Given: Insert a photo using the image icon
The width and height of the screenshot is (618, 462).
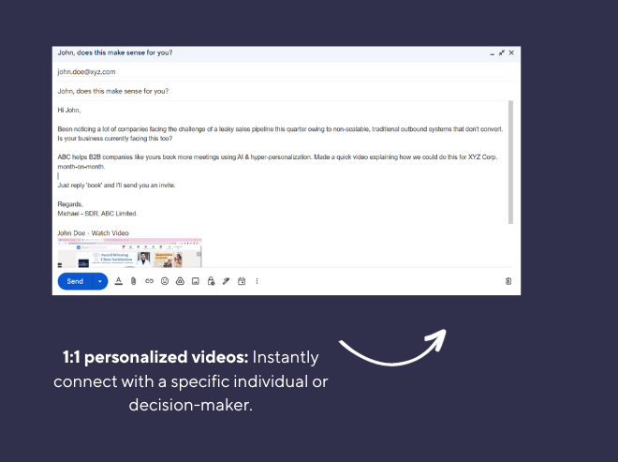Looking at the screenshot, I should coord(196,281).
